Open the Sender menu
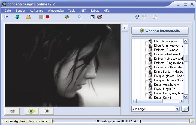This screenshot has height=125, width=196. click(20, 11)
